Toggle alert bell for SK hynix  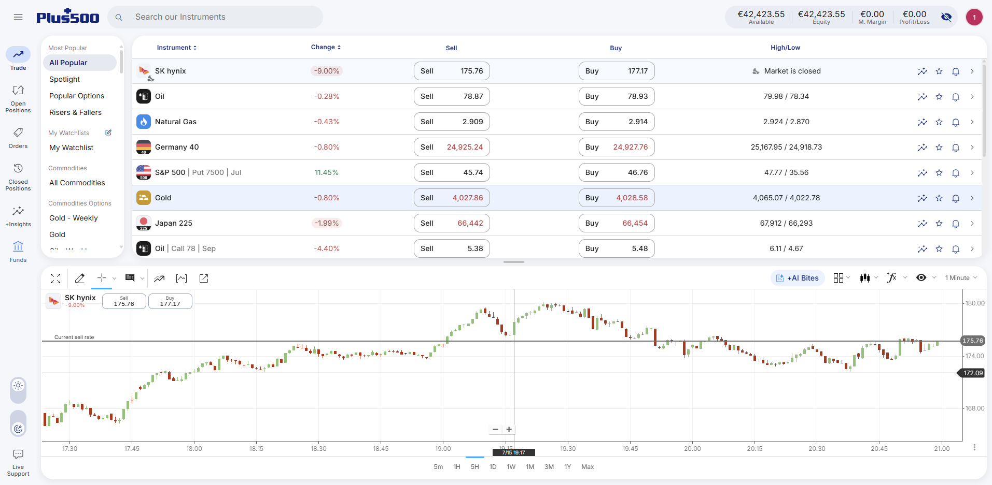(x=956, y=71)
